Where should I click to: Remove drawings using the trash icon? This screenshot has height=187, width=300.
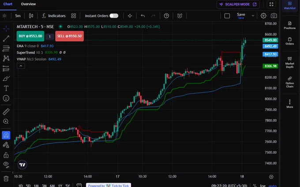(6, 179)
